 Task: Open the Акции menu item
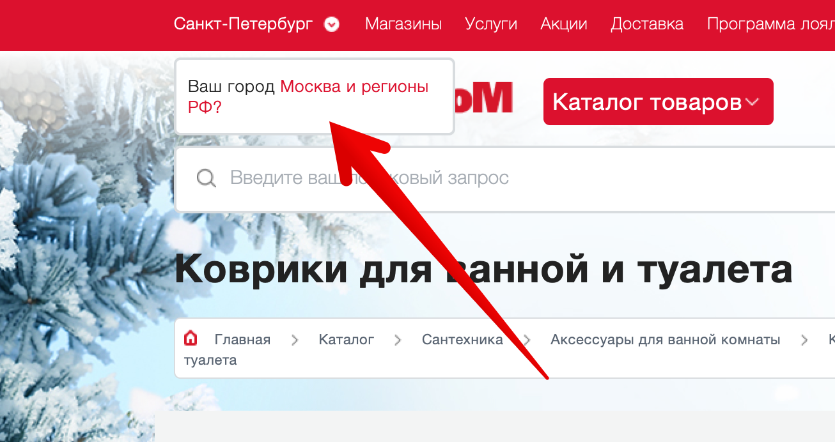[563, 24]
